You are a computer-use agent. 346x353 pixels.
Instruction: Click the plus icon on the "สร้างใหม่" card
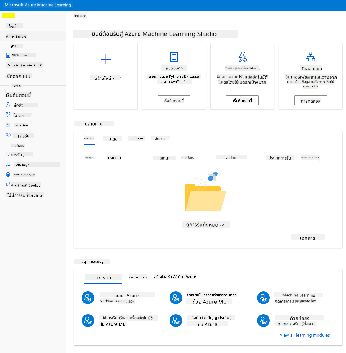tap(106, 59)
